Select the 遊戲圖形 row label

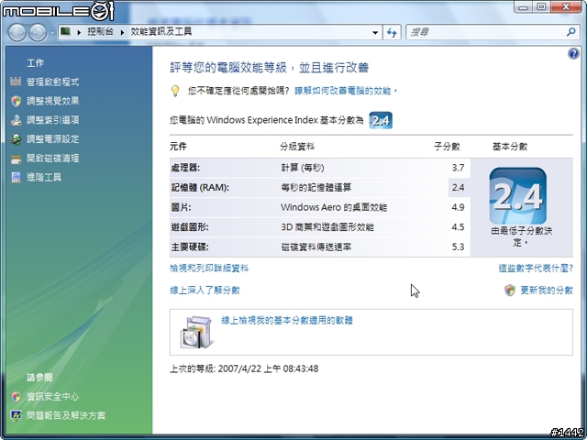(190, 227)
